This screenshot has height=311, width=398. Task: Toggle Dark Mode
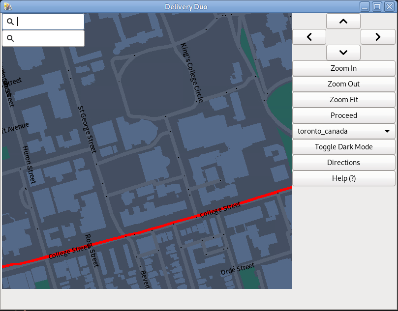(343, 147)
